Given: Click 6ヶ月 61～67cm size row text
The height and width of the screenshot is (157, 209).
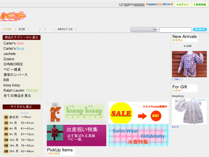Looking at the screenshot, I should (22, 128).
